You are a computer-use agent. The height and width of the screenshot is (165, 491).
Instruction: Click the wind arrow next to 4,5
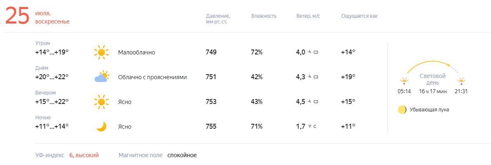point(309,102)
